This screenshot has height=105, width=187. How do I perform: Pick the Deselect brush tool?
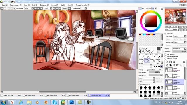tap(158, 60)
